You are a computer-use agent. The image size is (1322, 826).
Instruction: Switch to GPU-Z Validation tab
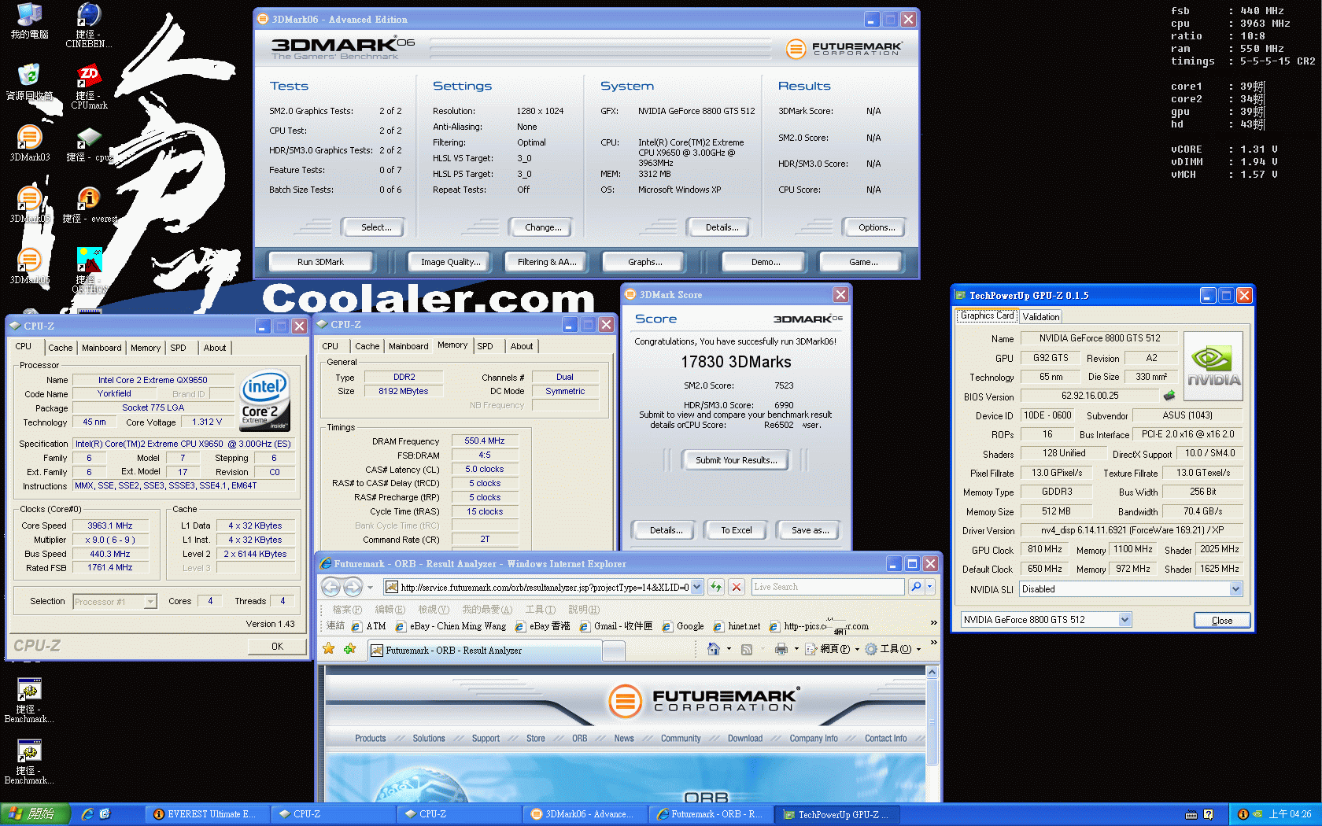1041,316
